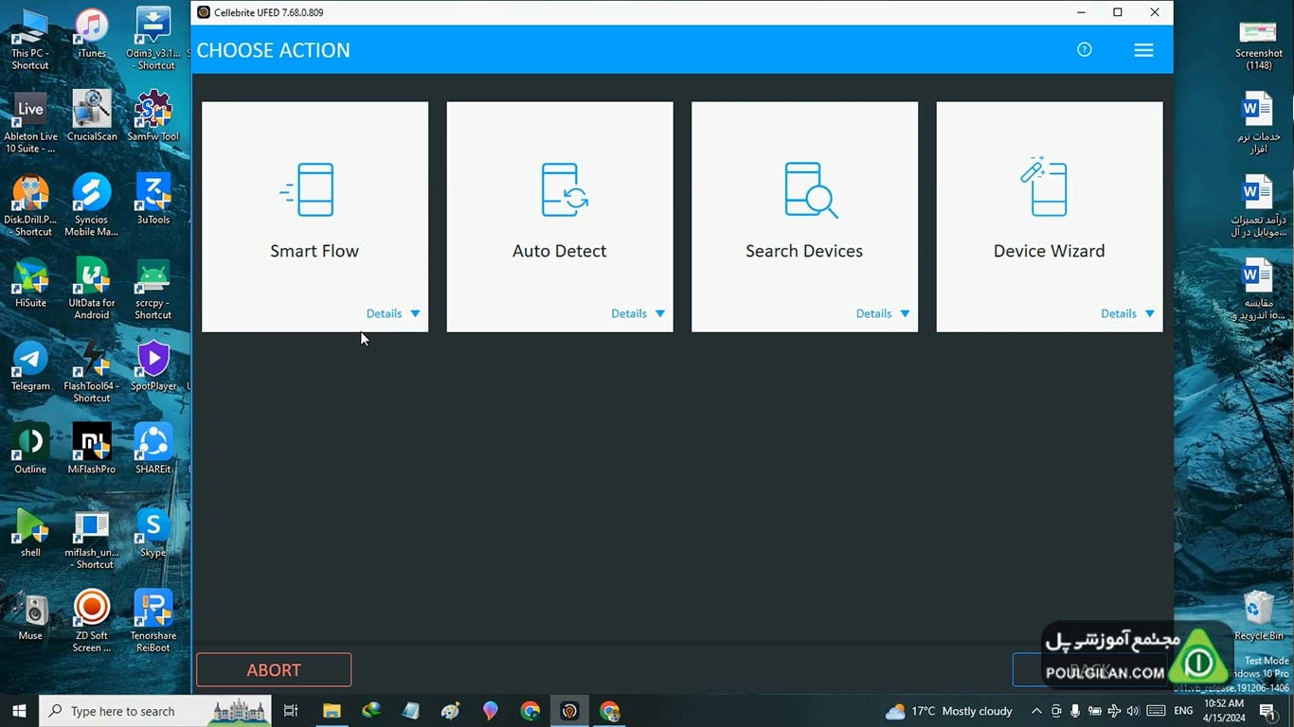Screen dimensions: 1294x727
Task: Open File Explorer from the taskbar
Action: [x=332, y=711]
